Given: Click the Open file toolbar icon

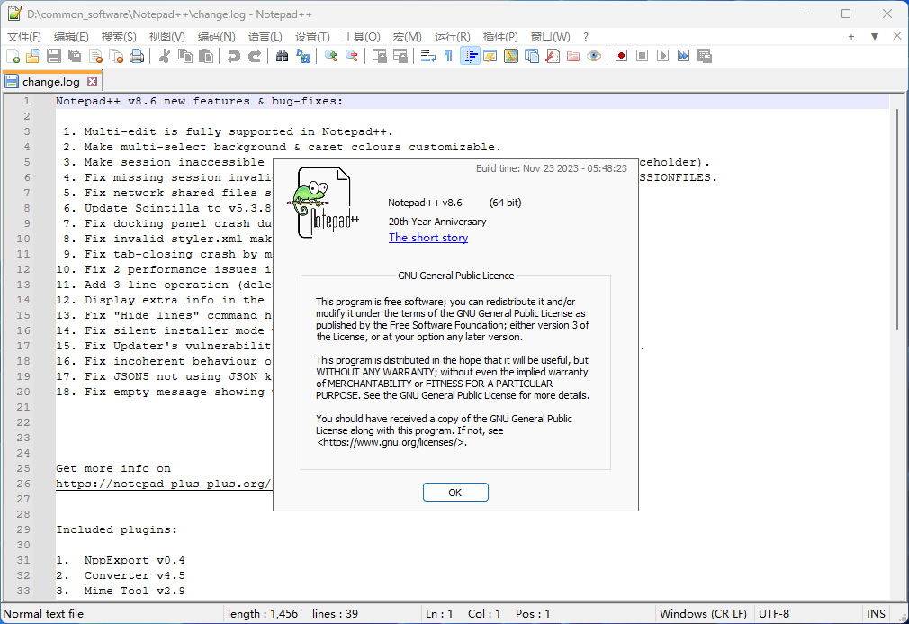Looking at the screenshot, I should pyautogui.click(x=33, y=56).
